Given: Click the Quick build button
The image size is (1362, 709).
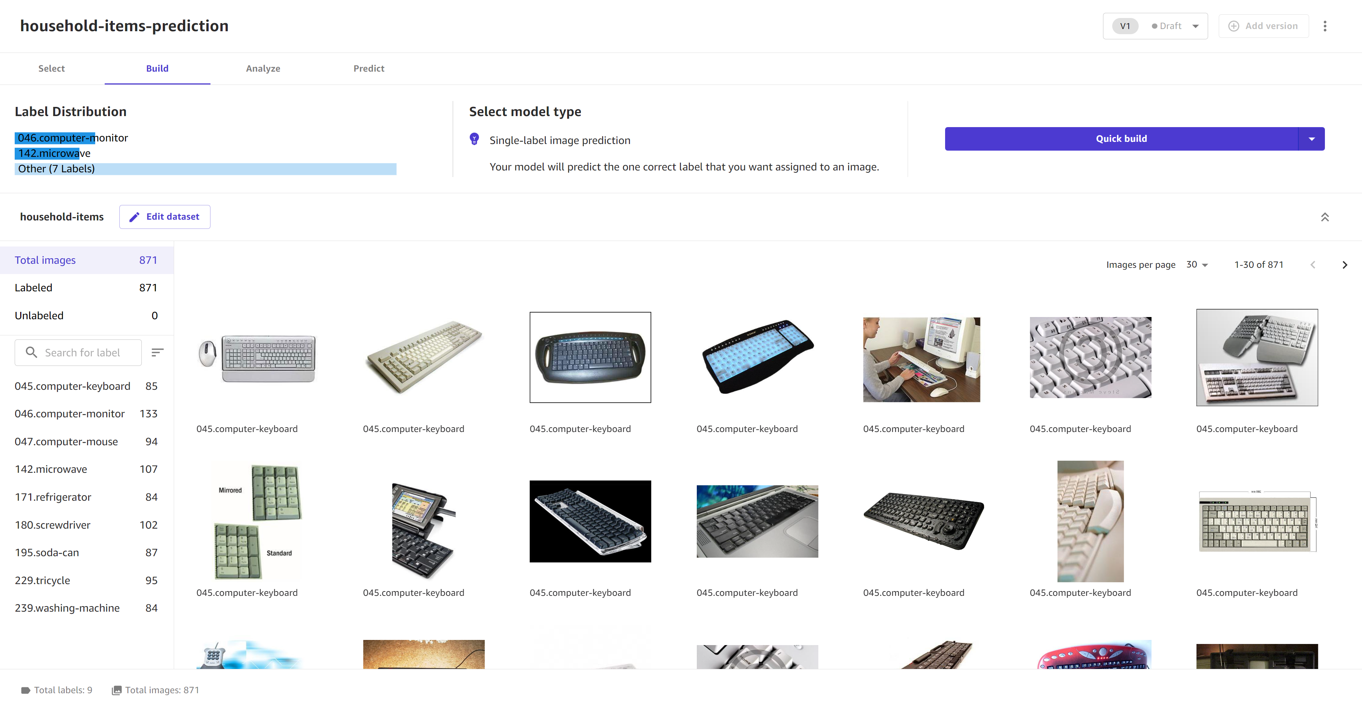Looking at the screenshot, I should (x=1121, y=138).
